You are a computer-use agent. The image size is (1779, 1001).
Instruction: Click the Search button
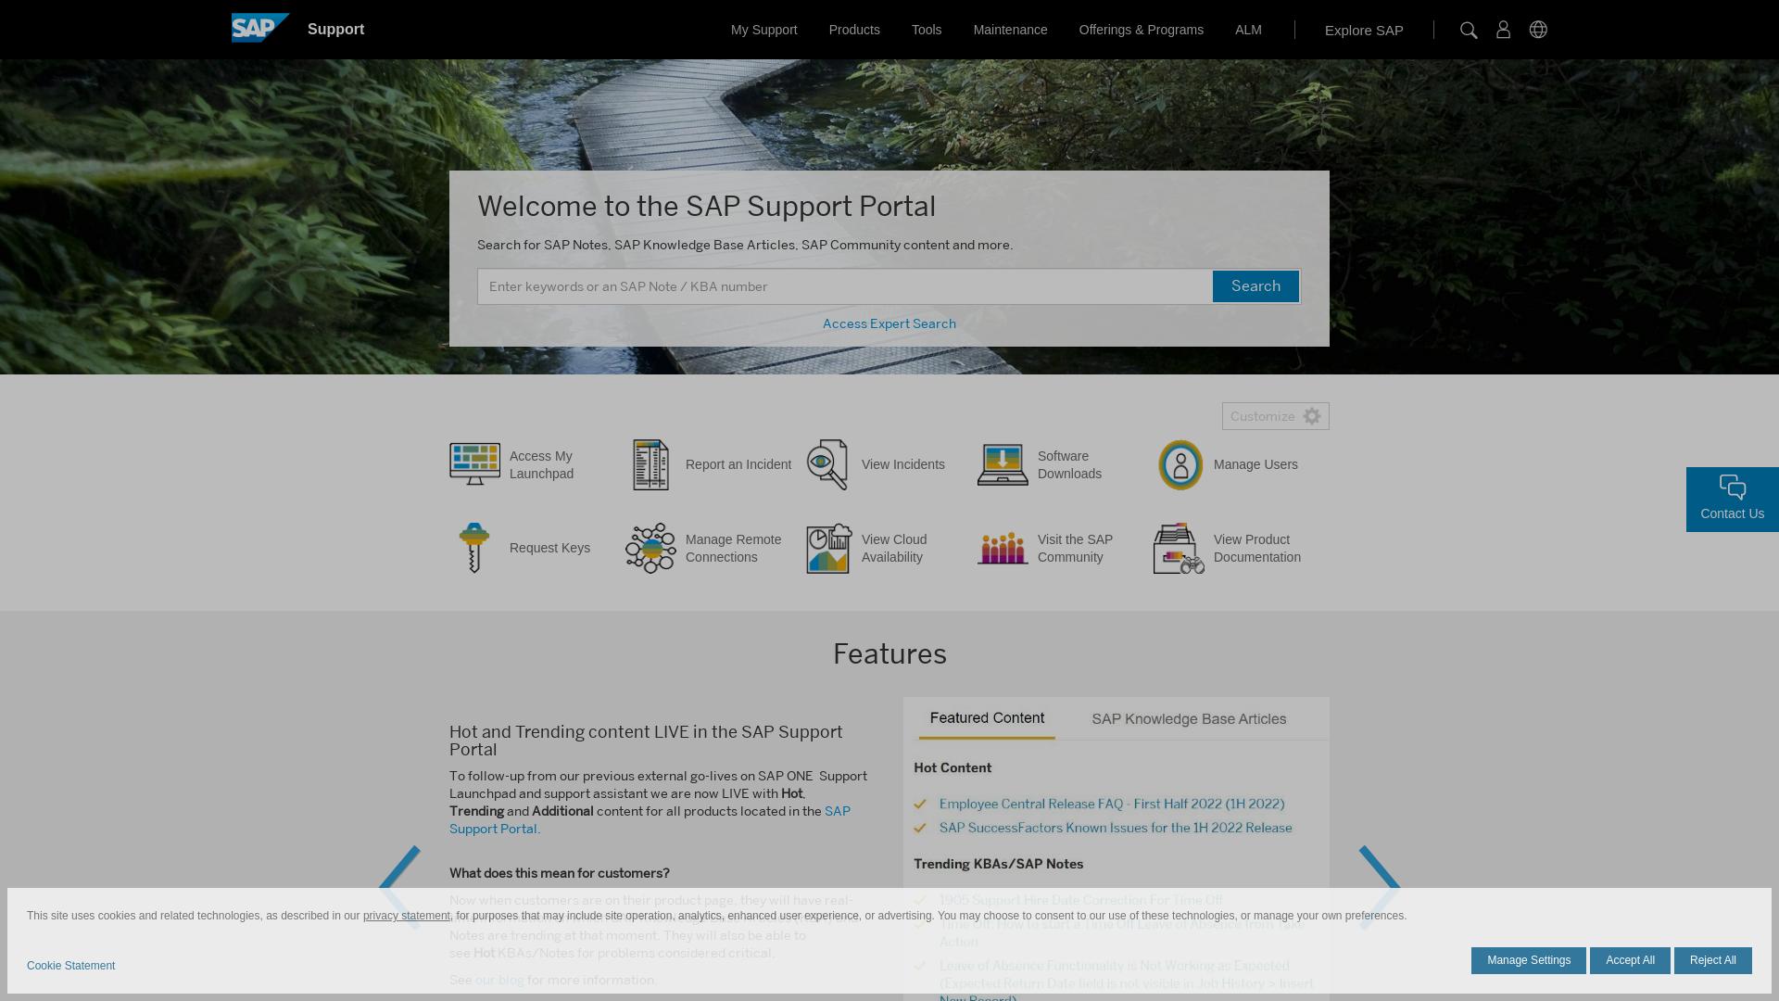[1255, 286]
